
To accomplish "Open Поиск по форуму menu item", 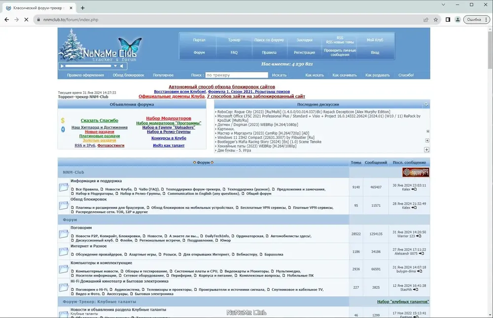I will [x=269, y=40].
